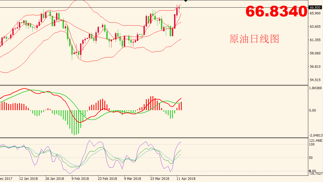The image size is (323, 182).
Task: Click the 65.900 price axis label
Action: click(315, 13)
